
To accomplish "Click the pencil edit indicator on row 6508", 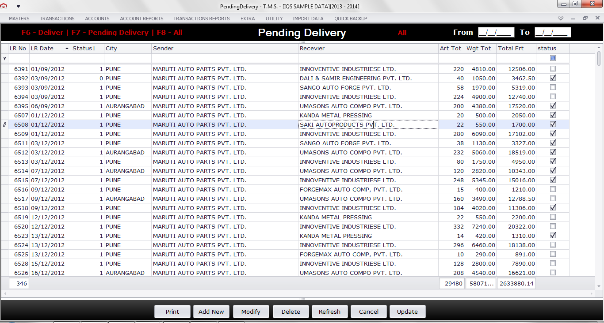I will (x=4, y=125).
